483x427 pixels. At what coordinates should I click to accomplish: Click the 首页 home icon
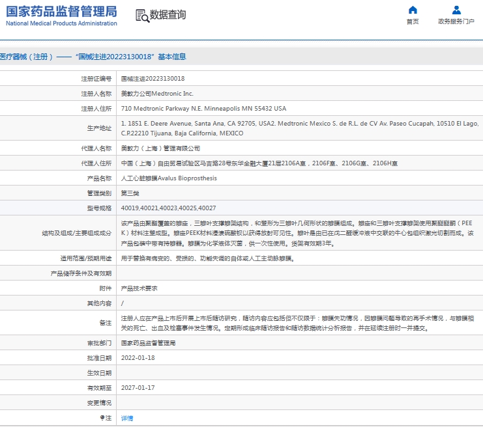click(x=413, y=10)
